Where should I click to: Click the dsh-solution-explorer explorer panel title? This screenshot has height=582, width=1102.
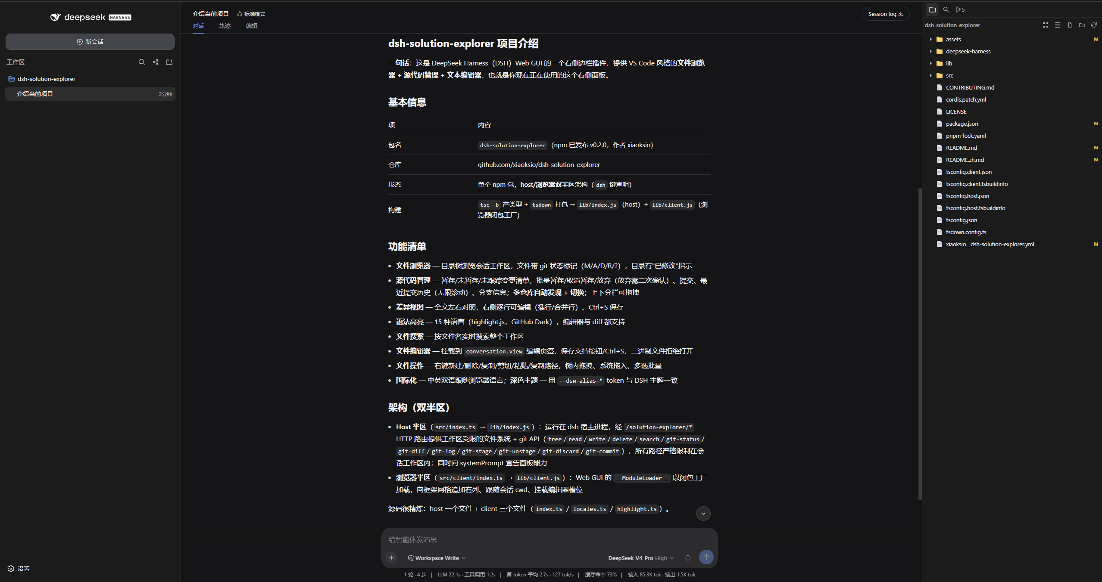point(952,25)
